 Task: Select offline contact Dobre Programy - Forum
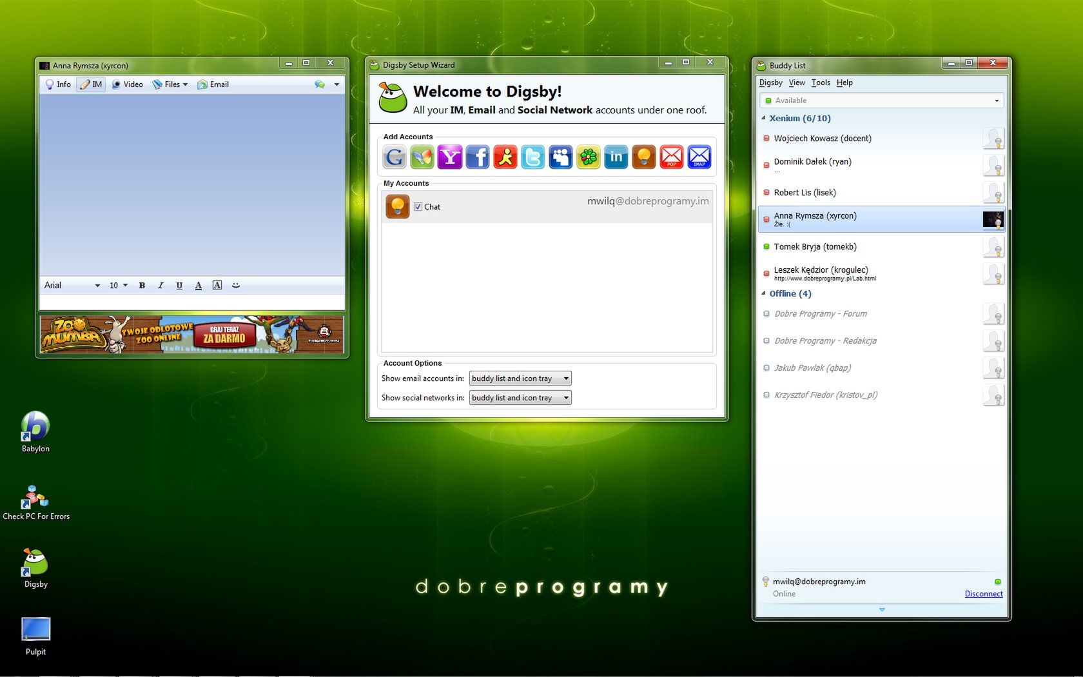(881, 314)
